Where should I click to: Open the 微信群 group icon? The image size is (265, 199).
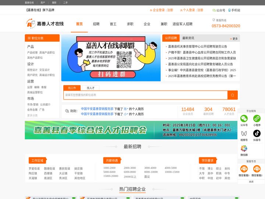(244, 149)
